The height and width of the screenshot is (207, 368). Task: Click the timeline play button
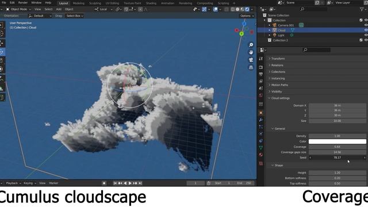(130, 183)
